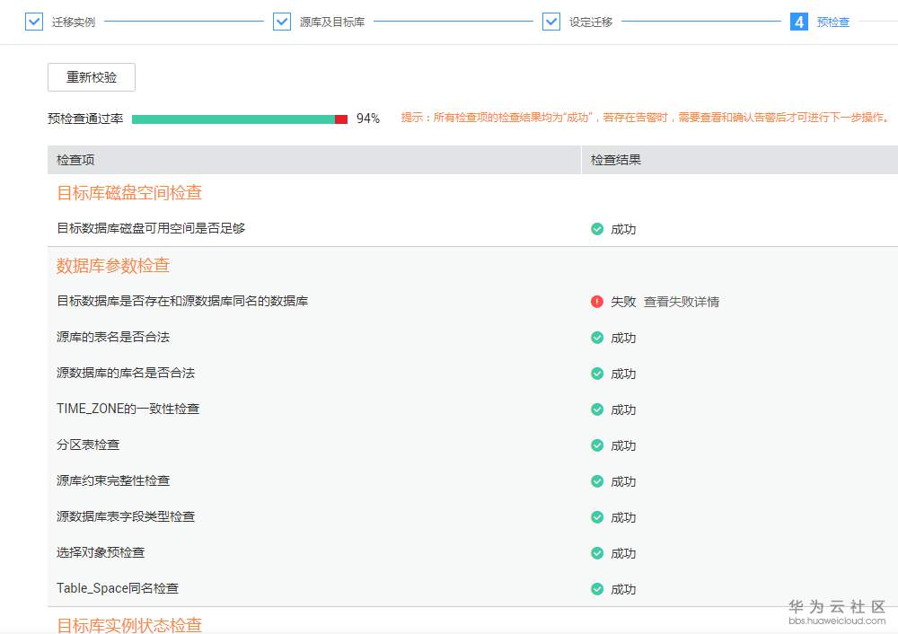Click the 目标数据库磁盘可用空间是否足够 row text
This screenshot has width=898, height=634.
tap(151, 228)
